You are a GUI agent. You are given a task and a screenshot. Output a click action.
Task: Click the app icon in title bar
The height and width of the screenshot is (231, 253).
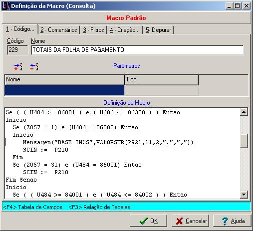click(x=6, y=6)
